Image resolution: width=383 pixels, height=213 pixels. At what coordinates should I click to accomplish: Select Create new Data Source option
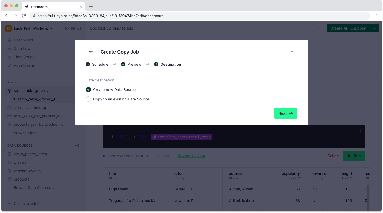[x=88, y=90]
